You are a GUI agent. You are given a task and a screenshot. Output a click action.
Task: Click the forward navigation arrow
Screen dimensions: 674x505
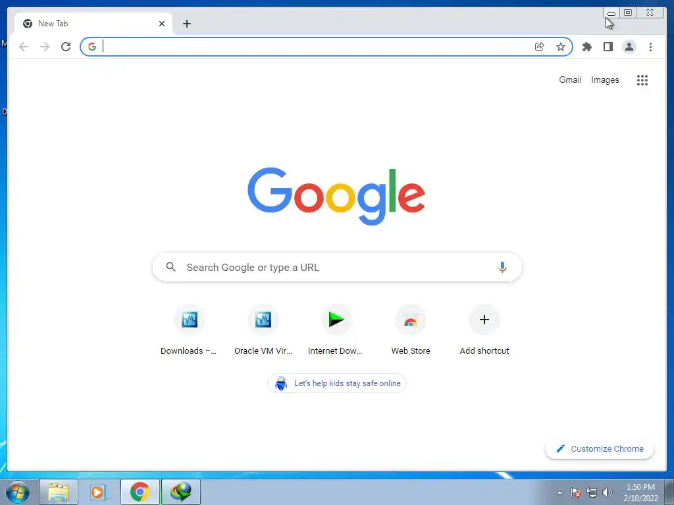pyautogui.click(x=45, y=47)
